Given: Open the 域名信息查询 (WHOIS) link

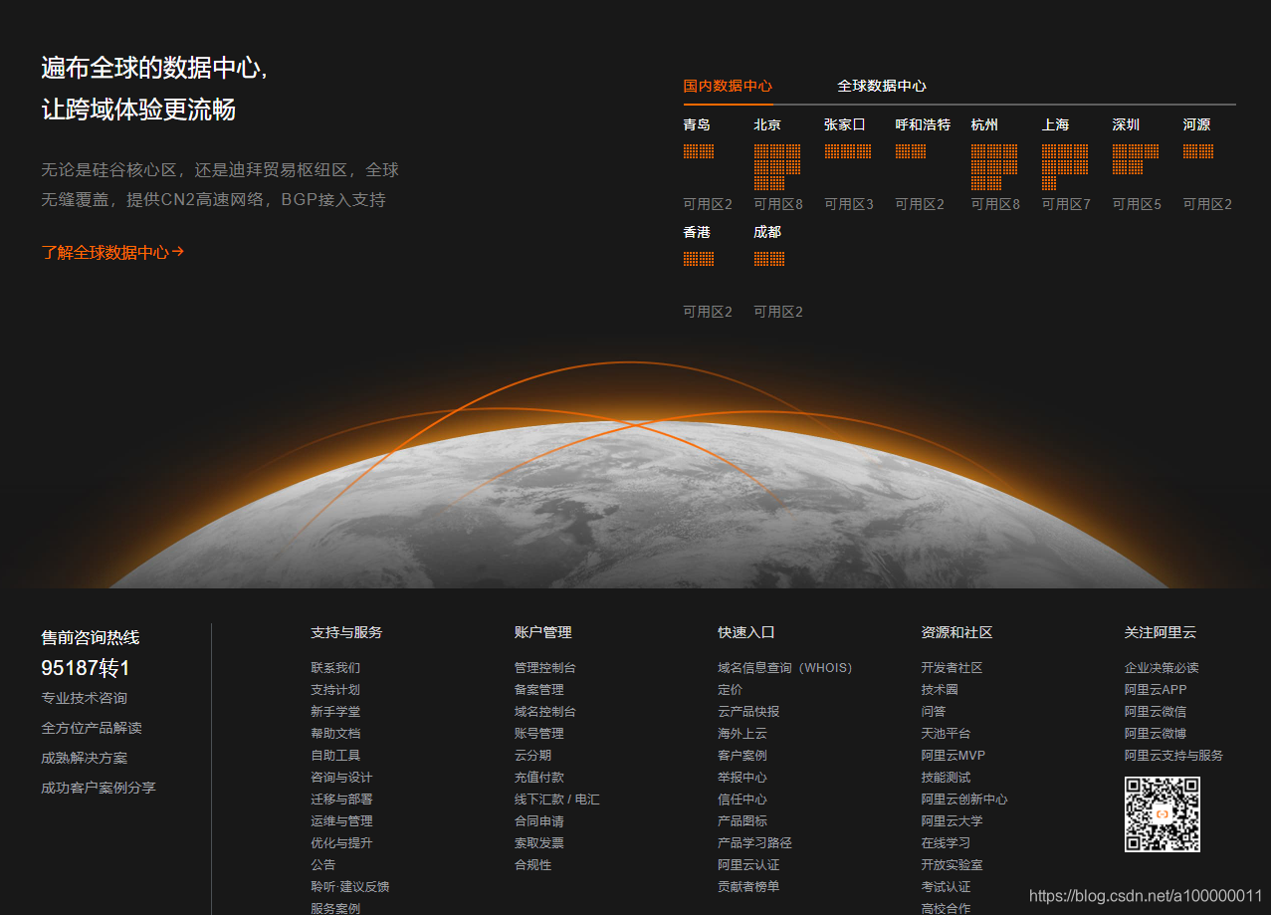Looking at the screenshot, I should 785,668.
